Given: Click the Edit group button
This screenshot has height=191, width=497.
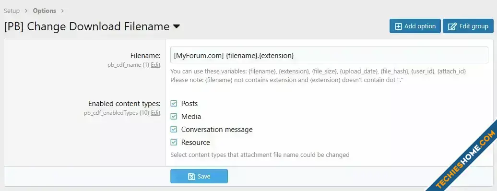Looking at the screenshot, I should (468, 26).
